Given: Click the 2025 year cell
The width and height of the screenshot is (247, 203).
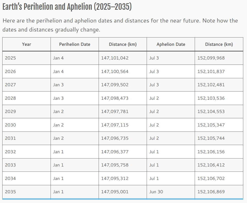Looking at the screenshot, I should tap(11, 58).
